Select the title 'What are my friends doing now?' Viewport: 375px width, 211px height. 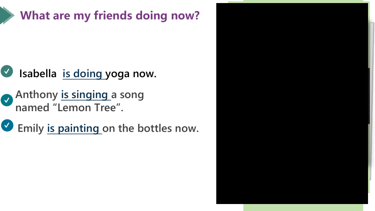tap(110, 16)
